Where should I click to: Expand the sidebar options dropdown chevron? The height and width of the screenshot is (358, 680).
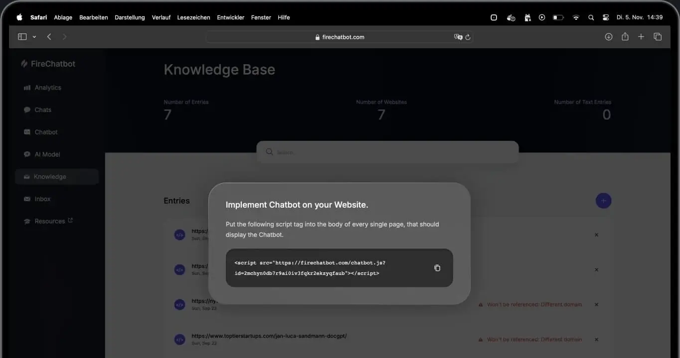(x=34, y=37)
